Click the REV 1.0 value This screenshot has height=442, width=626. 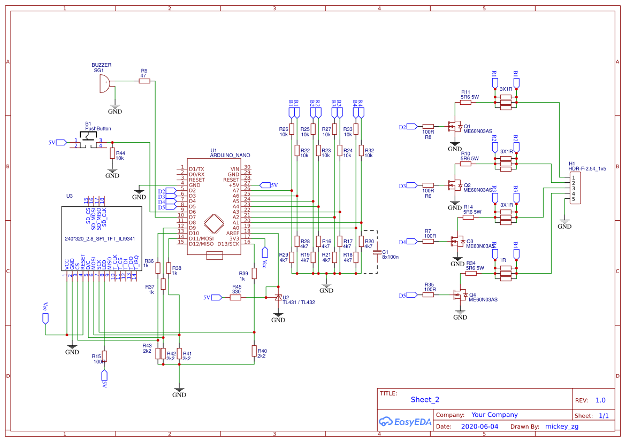[601, 399]
